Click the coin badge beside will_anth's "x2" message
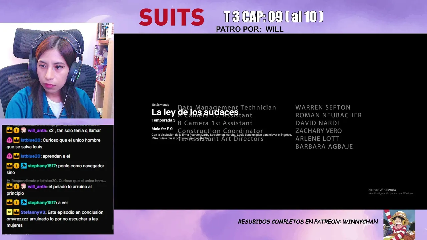 pyautogui.click(x=16, y=130)
